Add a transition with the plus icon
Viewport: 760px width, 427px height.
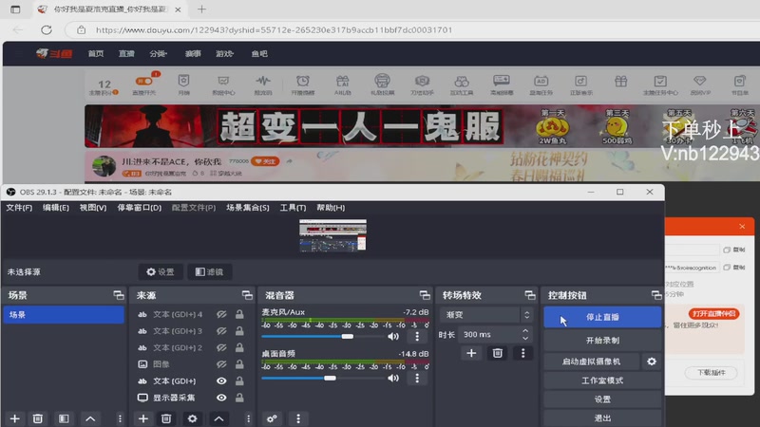click(471, 353)
